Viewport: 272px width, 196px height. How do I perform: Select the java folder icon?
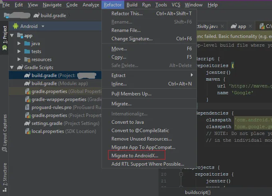(27, 44)
